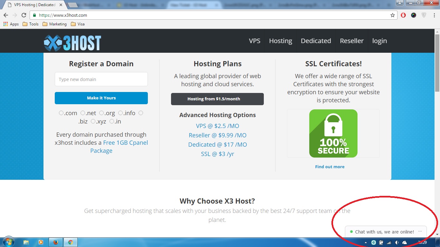440x247 pixels.
Task: Click the network signal tray icon
Action: pos(389,242)
